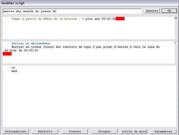The image size is (179, 135).
Task: Confirm with the OK button
Action: [x=169, y=11]
